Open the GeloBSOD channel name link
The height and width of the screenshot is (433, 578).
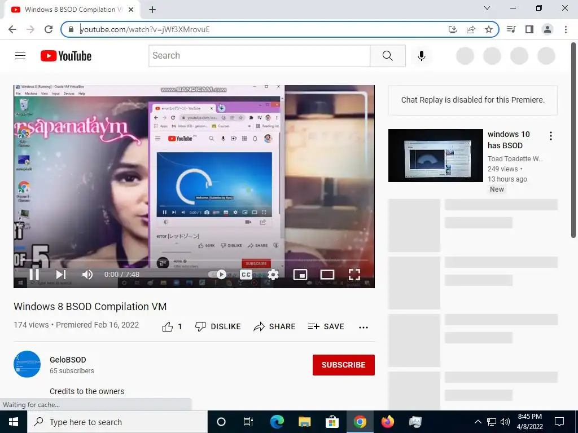point(68,360)
